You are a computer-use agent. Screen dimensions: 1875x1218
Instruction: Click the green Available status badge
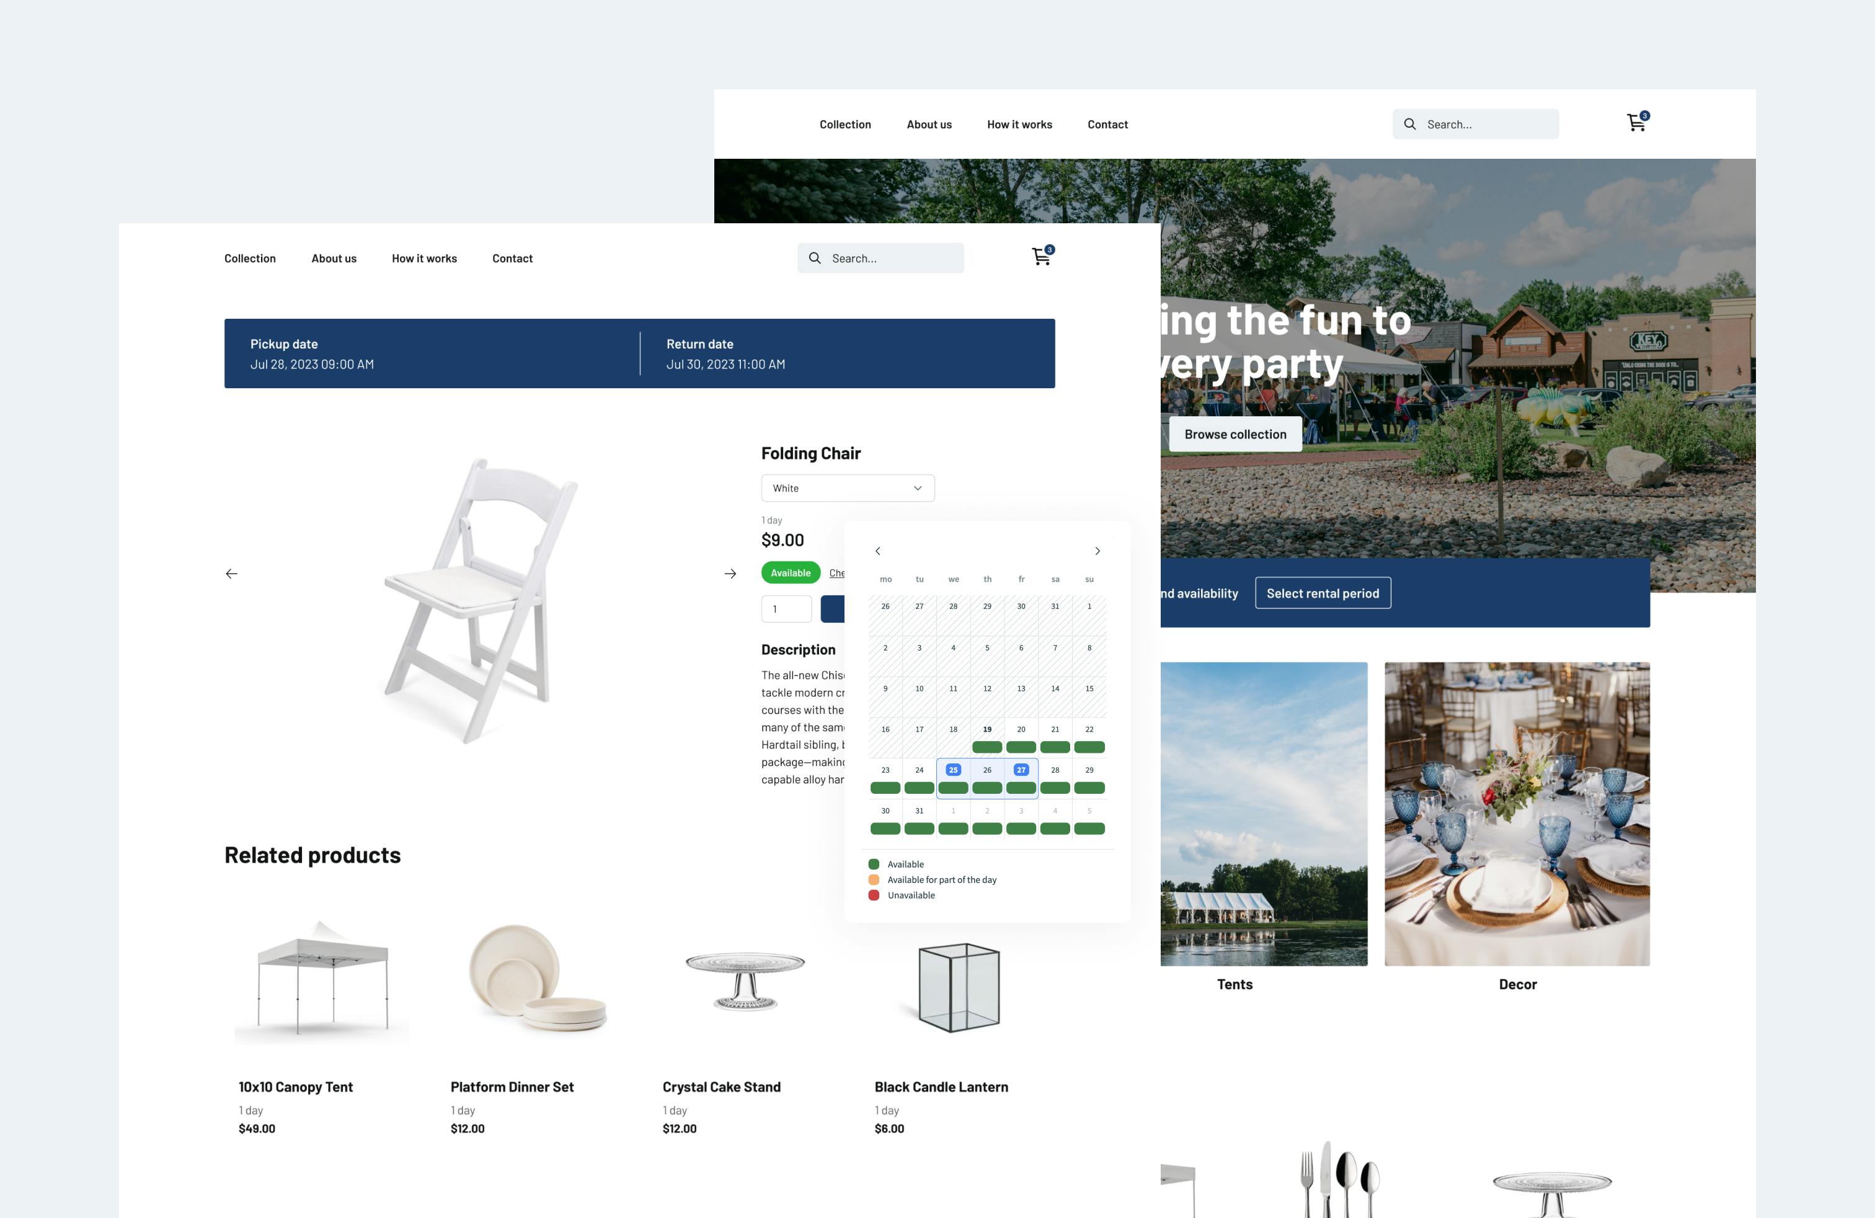click(790, 573)
